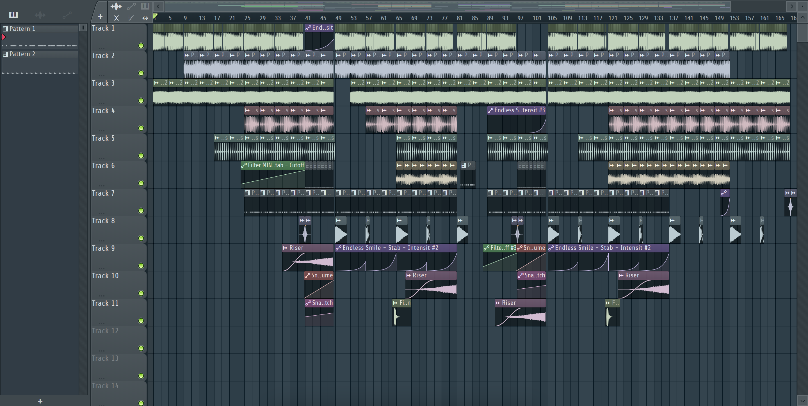Show patterns in the picker panel
Viewport: 808px width, 406px height.
(x=13, y=15)
